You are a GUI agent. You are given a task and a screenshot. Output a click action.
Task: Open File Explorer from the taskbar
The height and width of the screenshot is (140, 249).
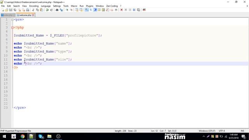[x=49, y=136]
